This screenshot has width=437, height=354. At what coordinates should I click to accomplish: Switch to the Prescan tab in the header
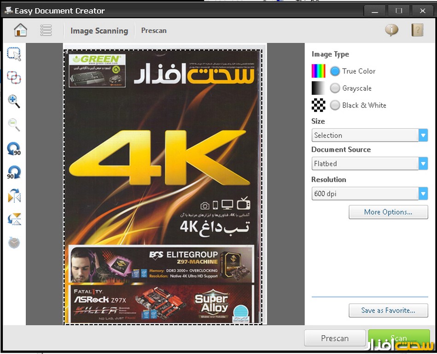click(x=154, y=30)
